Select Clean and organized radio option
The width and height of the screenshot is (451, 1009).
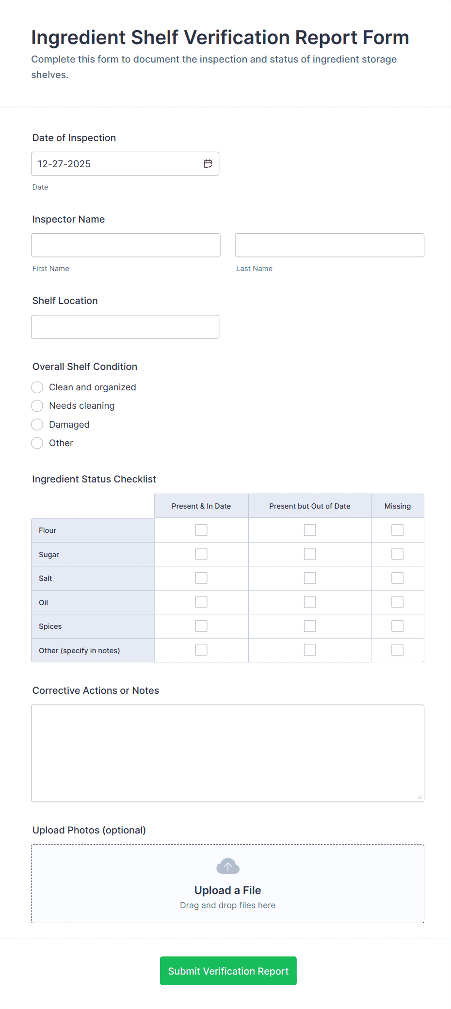[x=37, y=387]
